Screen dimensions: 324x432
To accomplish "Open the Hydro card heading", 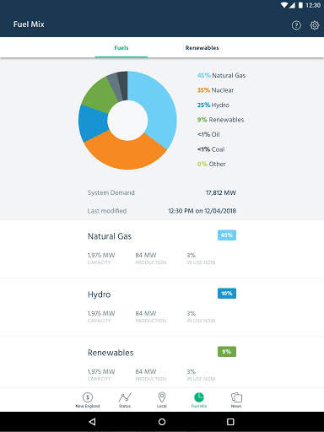I will pyautogui.click(x=99, y=294).
